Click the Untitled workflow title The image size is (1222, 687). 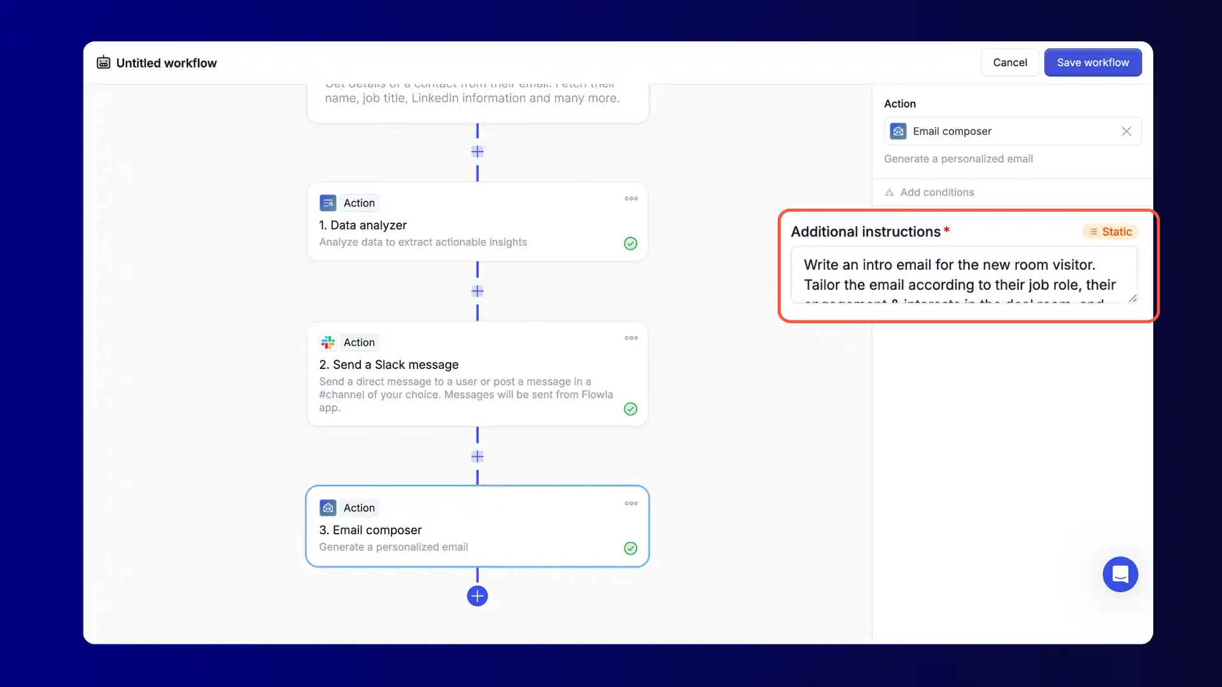166,63
